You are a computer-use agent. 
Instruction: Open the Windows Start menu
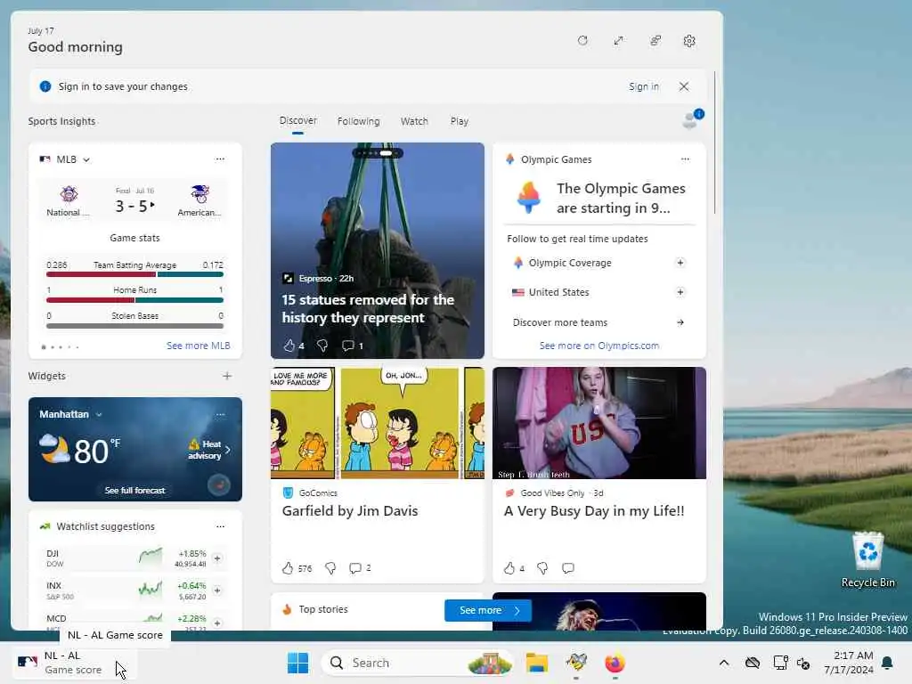(297, 663)
